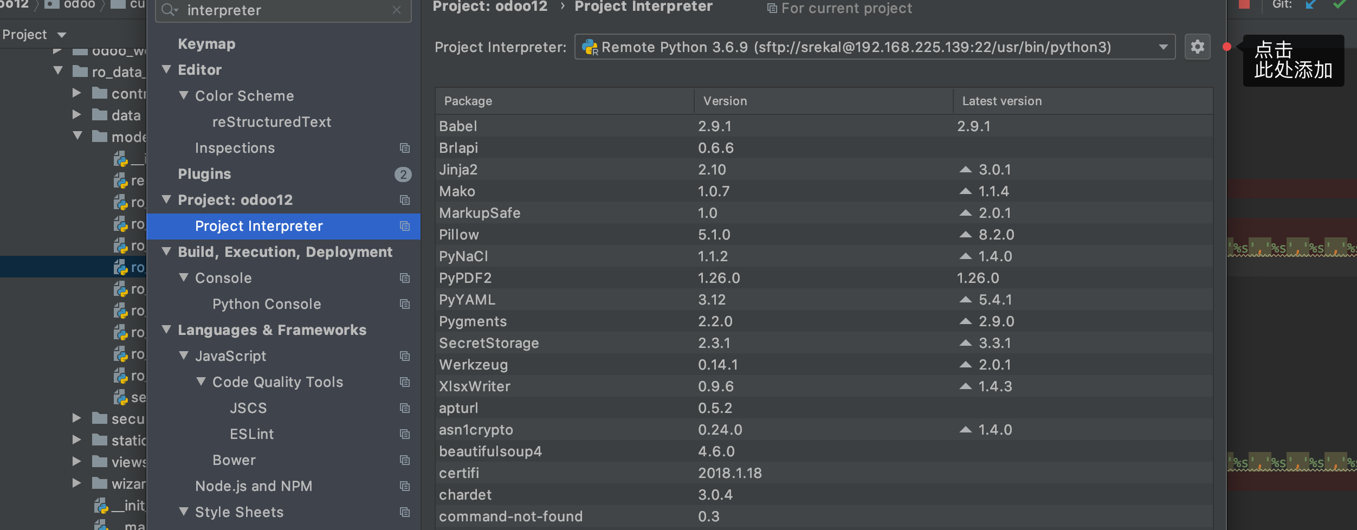Open the Project view dropdown
This screenshot has height=530, width=1357.
[62, 35]
